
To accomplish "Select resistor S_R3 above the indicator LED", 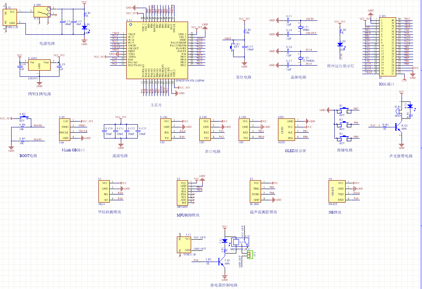I will click(x=340, y=32).
